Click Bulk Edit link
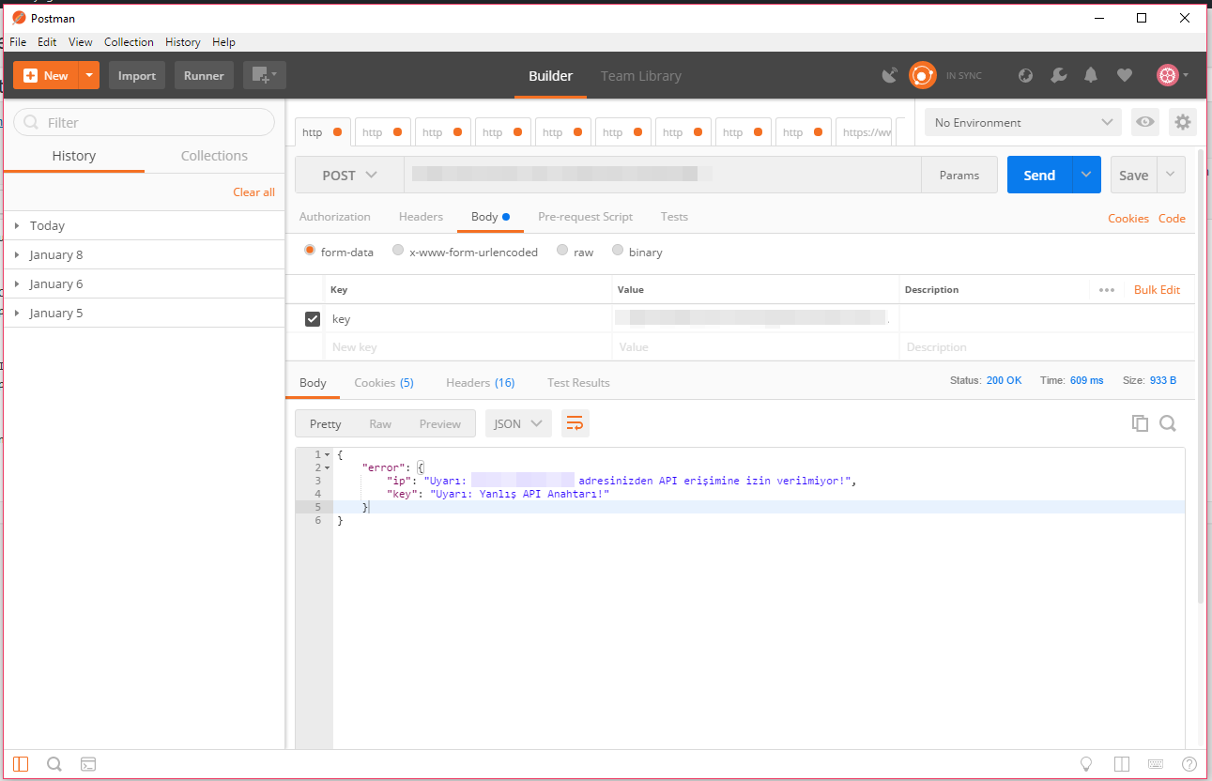1212x781 pixels. click(1157, 290)
